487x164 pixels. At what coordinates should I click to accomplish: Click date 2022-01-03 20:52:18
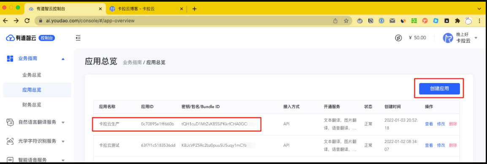click(x=401, y=124)
